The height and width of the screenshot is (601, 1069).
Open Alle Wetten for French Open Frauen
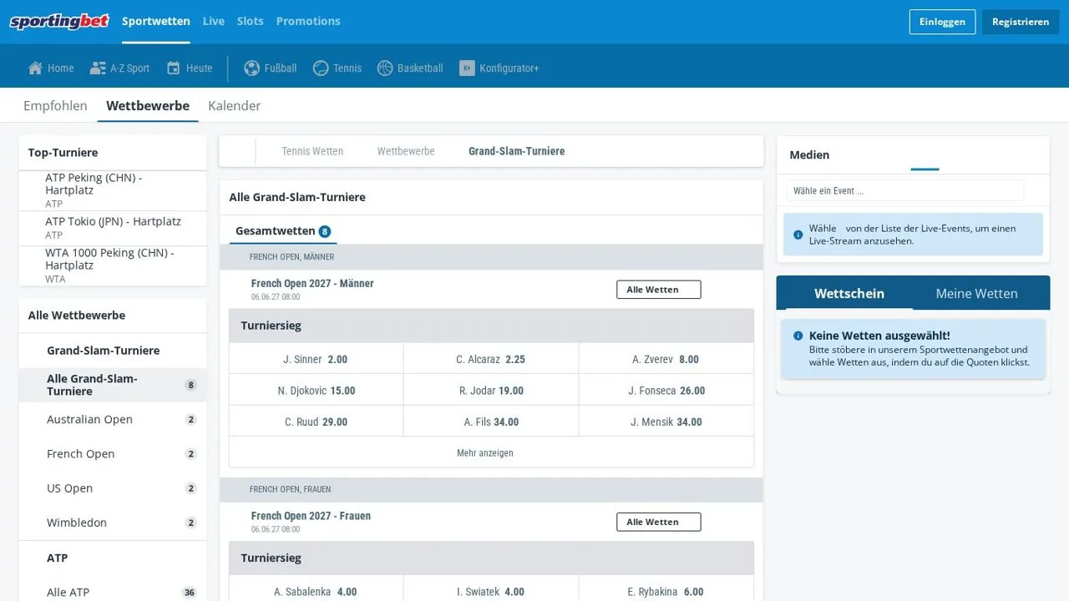pyautogui.click(x=659, y=522)
